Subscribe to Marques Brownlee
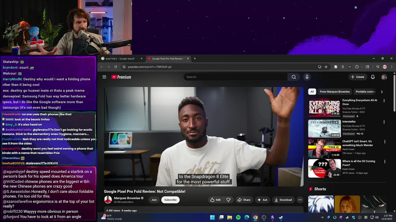 click(170, 200)
